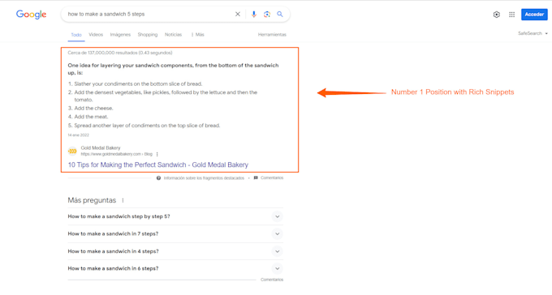Screen dimensions: 552x295
Task: Open '10 Tips for Making the Perfect Sandwich' link
Action: coord(158,165)
